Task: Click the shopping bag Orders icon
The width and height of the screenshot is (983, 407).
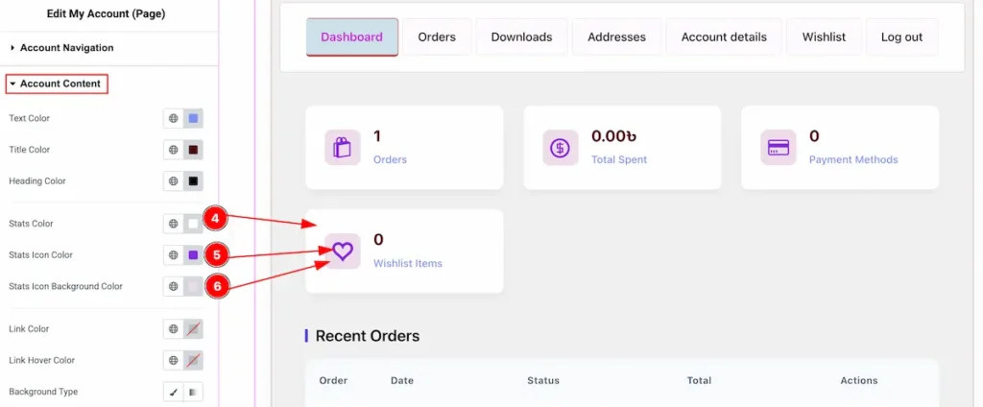Action: pos(343,148)
